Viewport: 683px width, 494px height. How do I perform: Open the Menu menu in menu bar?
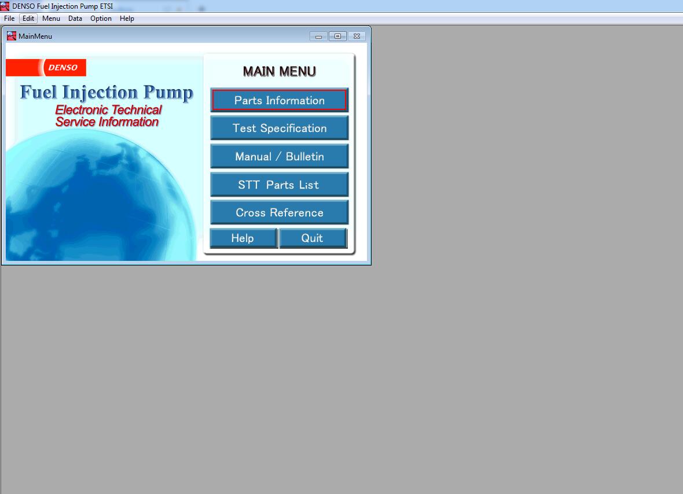51,19
